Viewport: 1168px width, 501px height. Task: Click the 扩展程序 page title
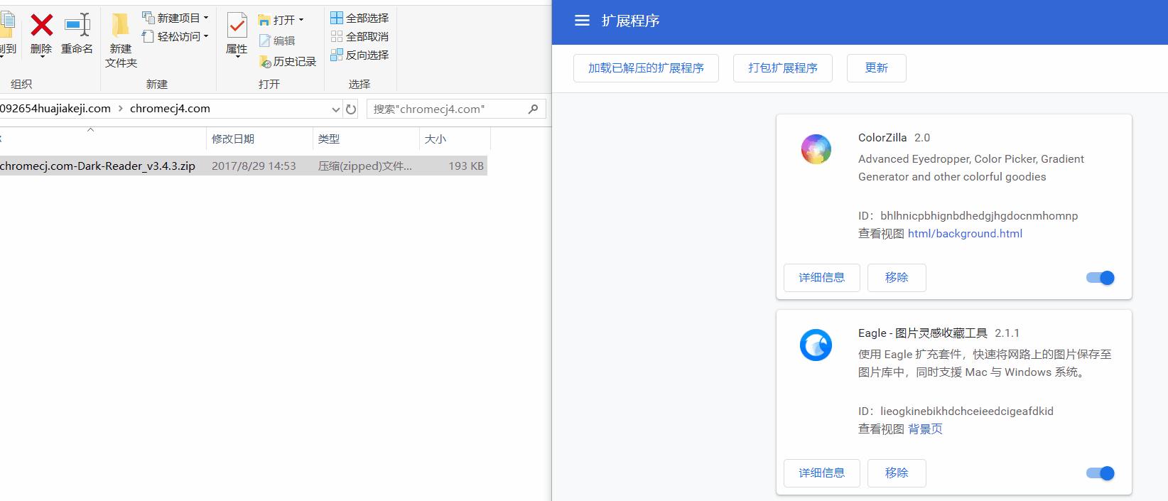click(x=630, y=21)
